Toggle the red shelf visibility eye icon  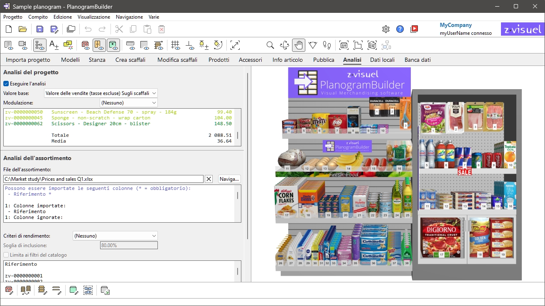[85, 45]
